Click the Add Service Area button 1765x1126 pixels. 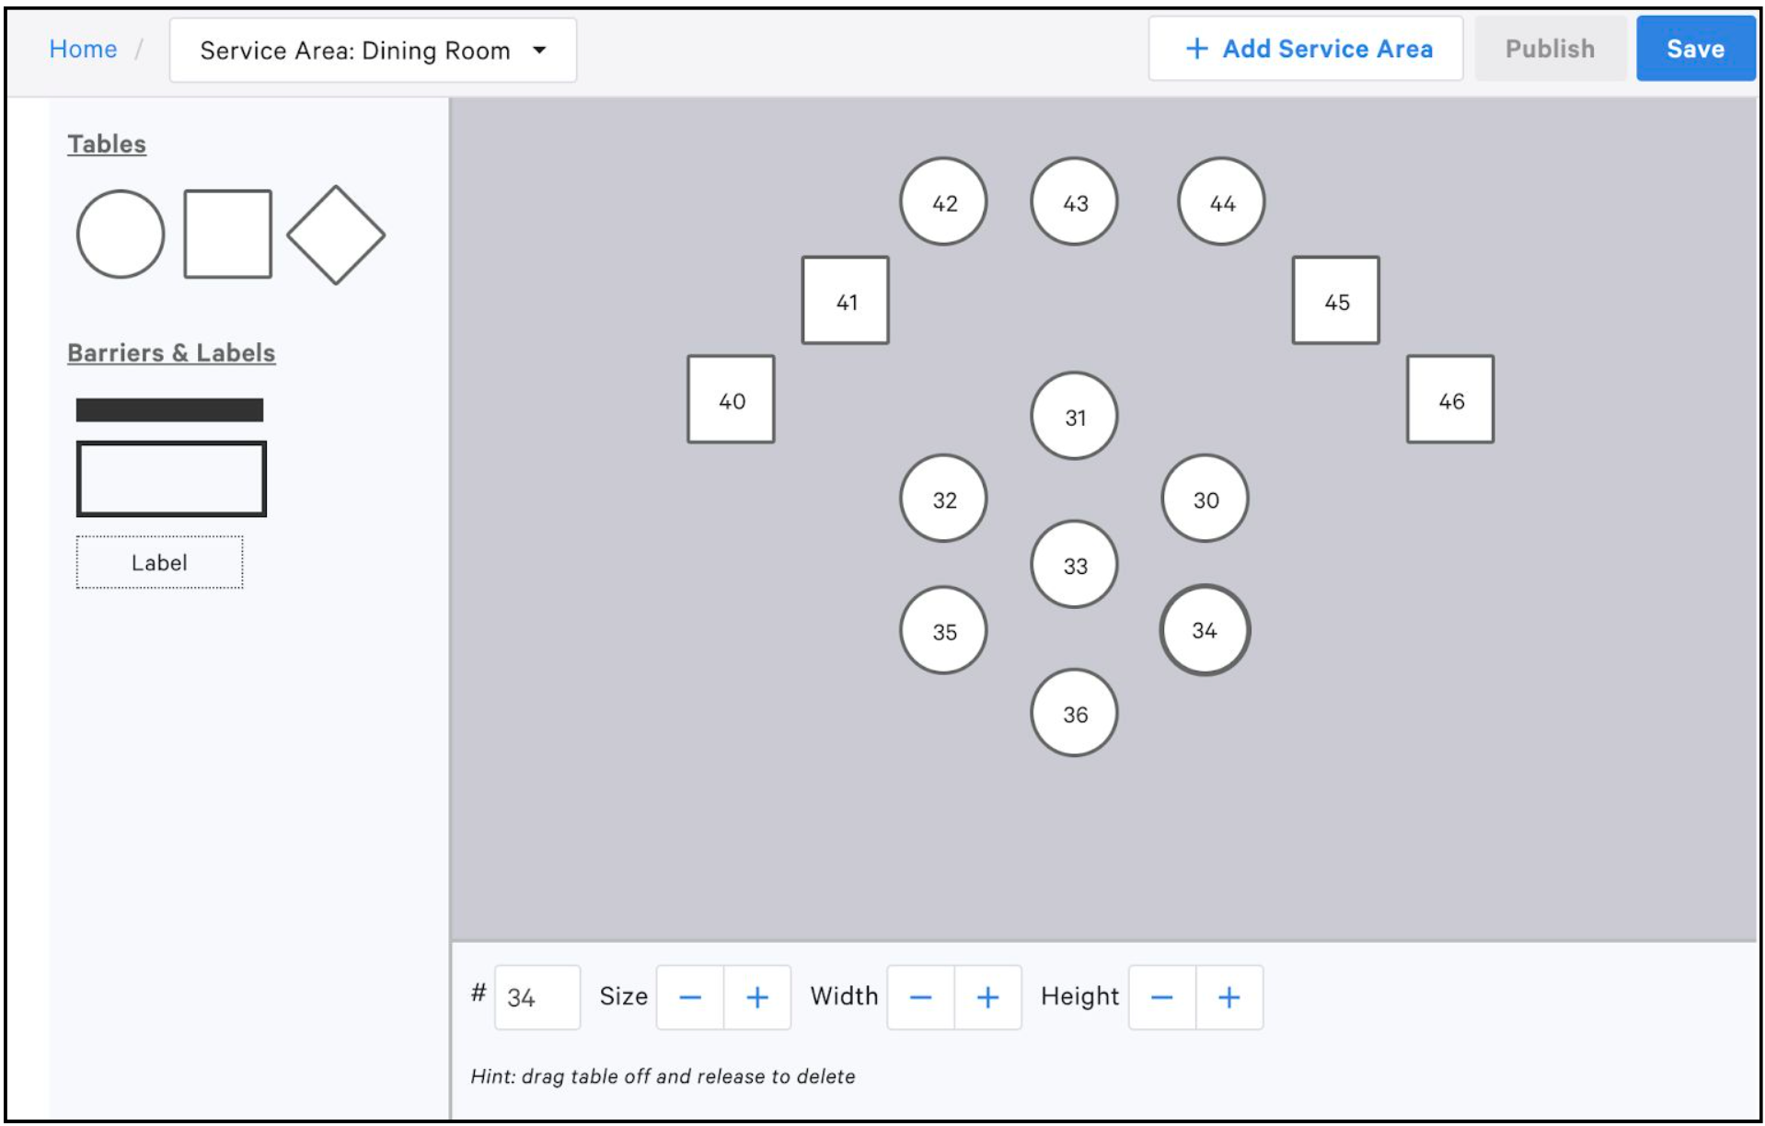(x=1307, y=49)
